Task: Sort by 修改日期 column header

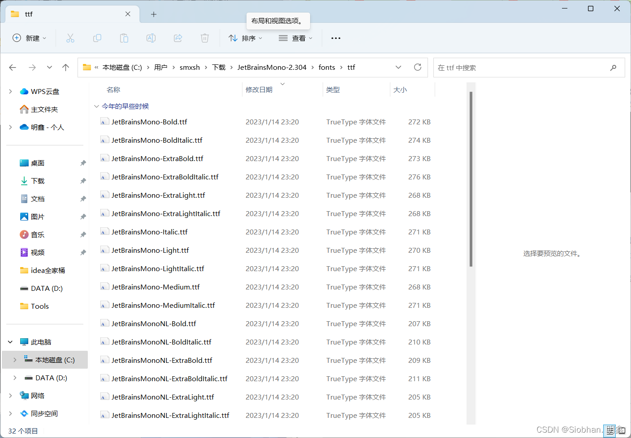Action: (x=259, y=89)
